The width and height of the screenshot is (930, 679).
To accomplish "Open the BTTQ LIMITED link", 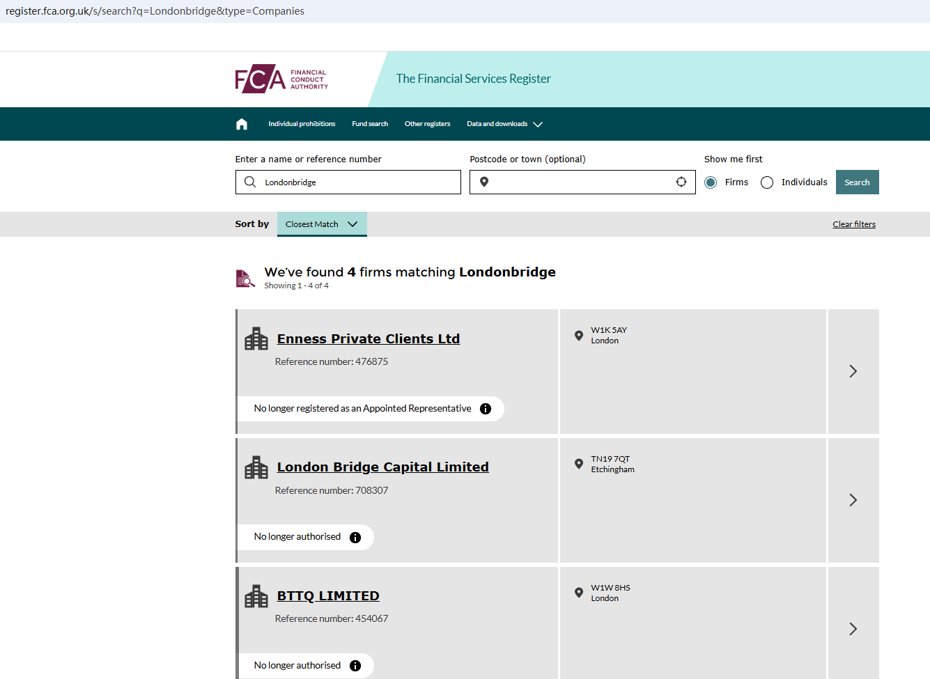I will coord(328,596).
